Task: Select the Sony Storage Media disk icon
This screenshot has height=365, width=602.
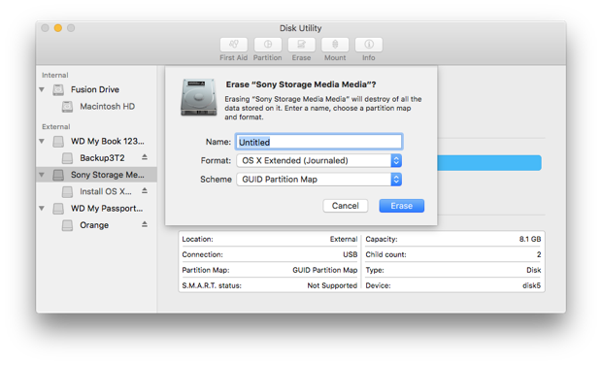Action: [58, 175]
